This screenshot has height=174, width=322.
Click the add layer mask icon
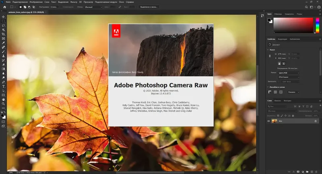coord(298,172)
